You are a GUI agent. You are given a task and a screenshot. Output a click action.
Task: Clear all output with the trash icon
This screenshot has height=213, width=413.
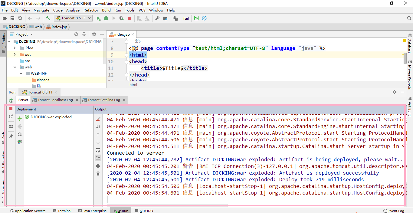pyautogui.click(x=98, y=174)
